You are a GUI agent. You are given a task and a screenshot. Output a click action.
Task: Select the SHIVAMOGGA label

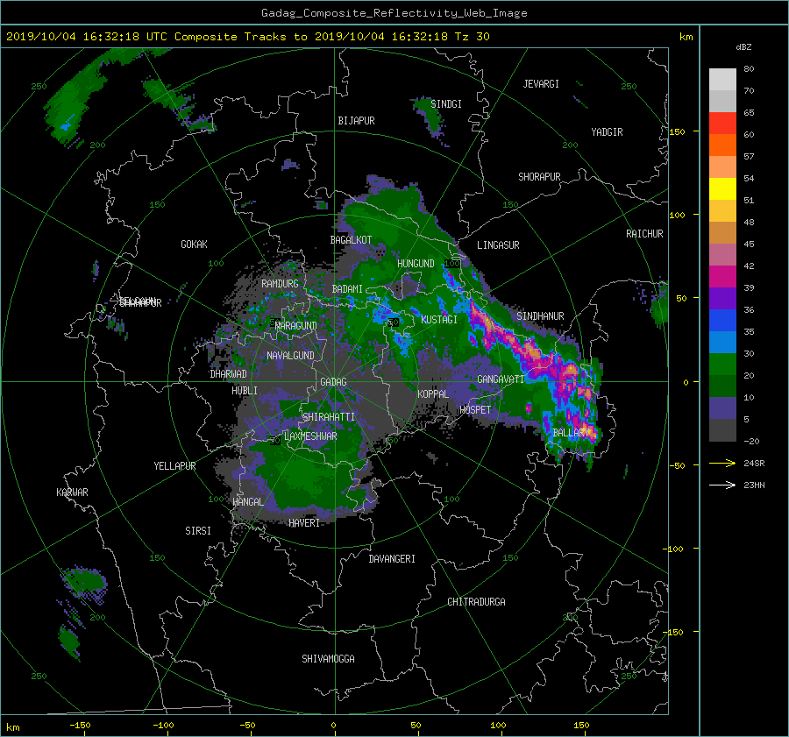(328, 659)
